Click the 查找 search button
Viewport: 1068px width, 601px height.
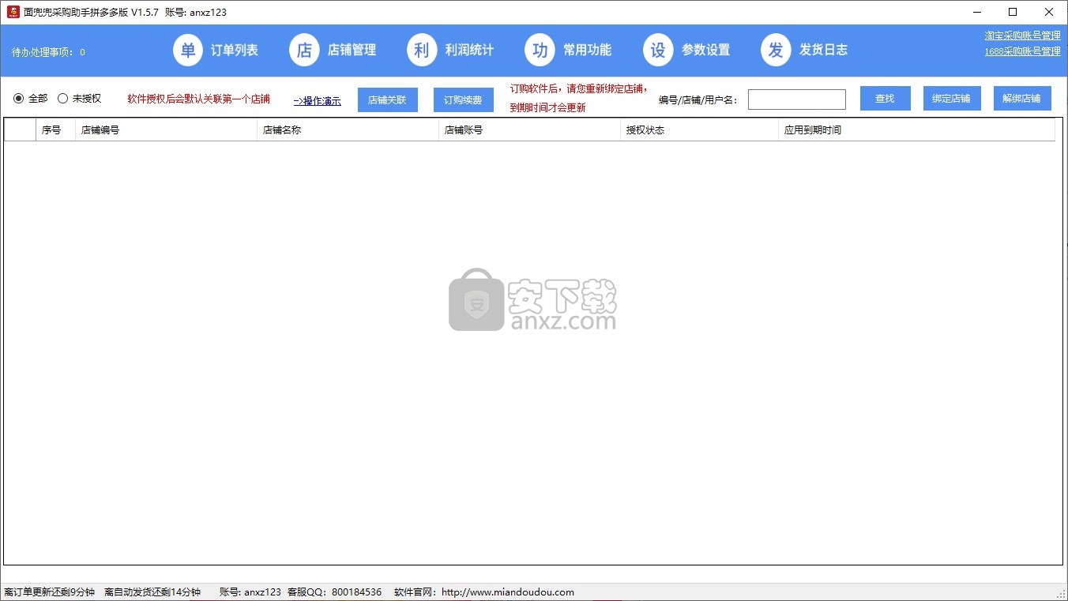[885, 99]
